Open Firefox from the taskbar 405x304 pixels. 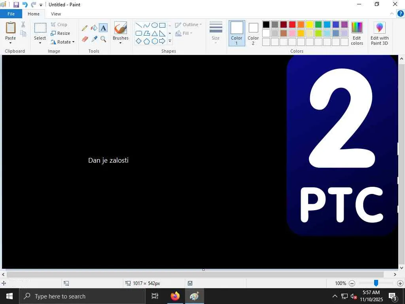(x=175, y=296)
